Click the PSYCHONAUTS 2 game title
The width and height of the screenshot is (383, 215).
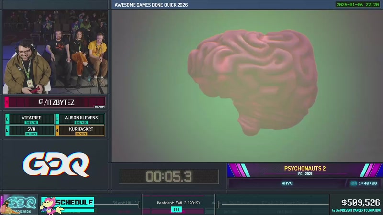click(x=305, y=168)
